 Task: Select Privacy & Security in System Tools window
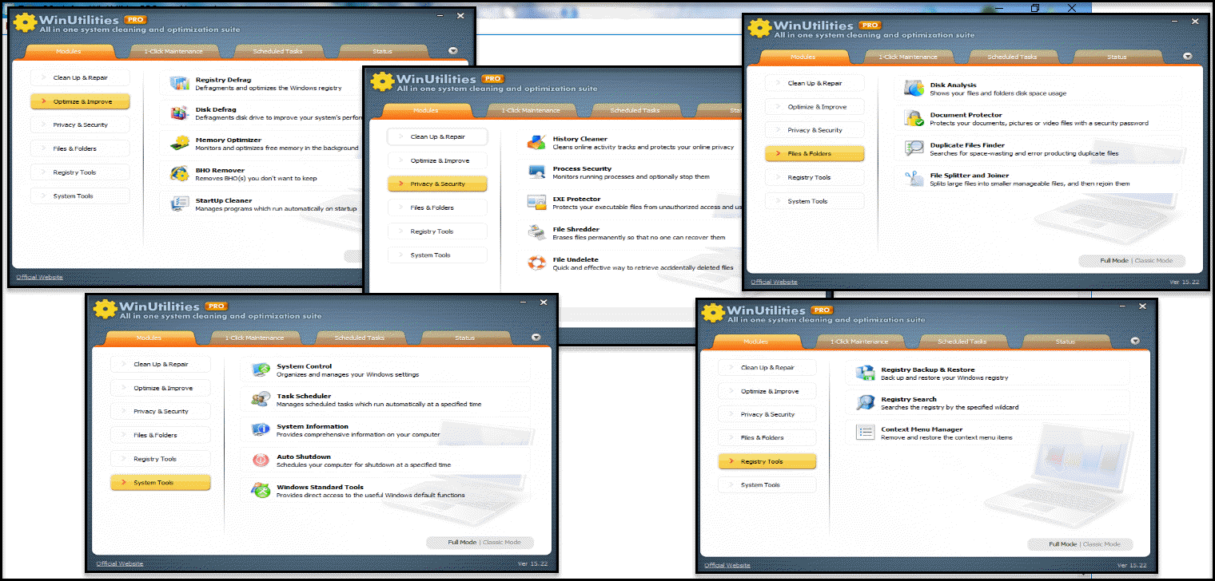pyautogui.click(x=161, y=411)
